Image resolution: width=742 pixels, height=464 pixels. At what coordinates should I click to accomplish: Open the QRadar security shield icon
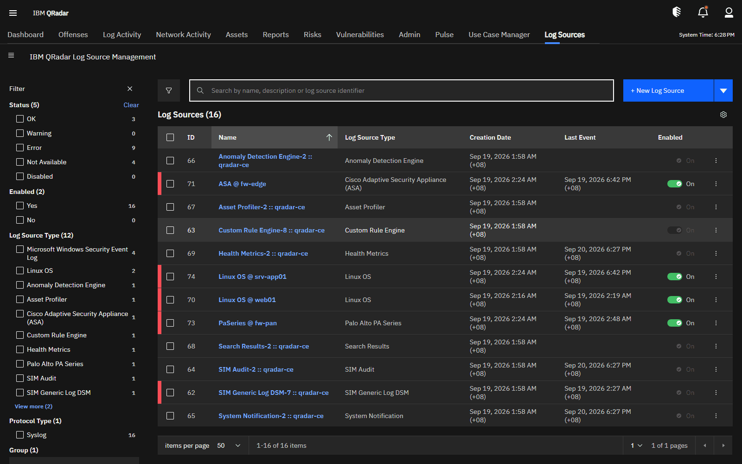677,13
